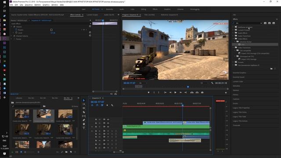This screenshot has height=158, width=281.
Task: Select Impact VHS Damage (CS4 compatible) transition
Action: [x=255, y=54]
